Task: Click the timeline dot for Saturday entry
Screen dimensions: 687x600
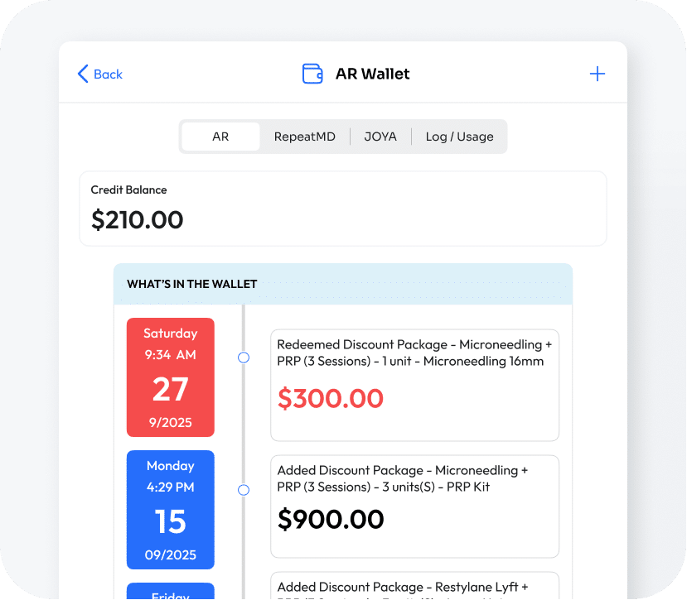Action: pyautogui.click(x=244, y=358)
